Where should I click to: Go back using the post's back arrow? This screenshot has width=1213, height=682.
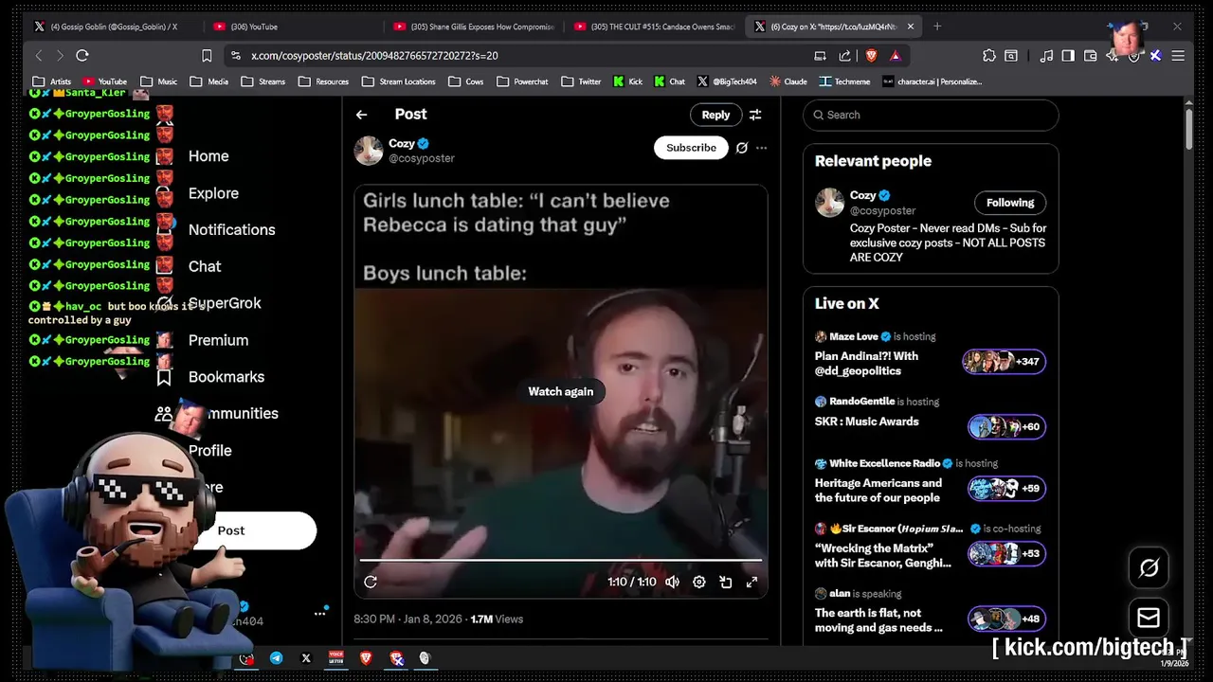click(361, 115)
